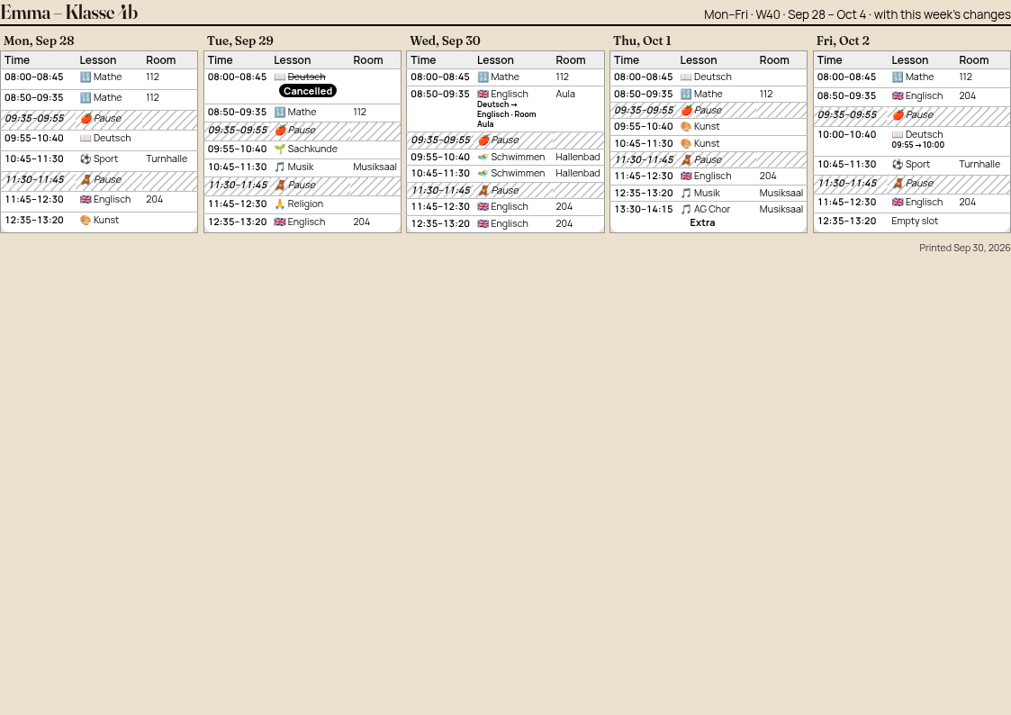The image size is (1011, 715).
Task: Click the soccer ball icon on Monday's Sport
Action: pos(86,158)
